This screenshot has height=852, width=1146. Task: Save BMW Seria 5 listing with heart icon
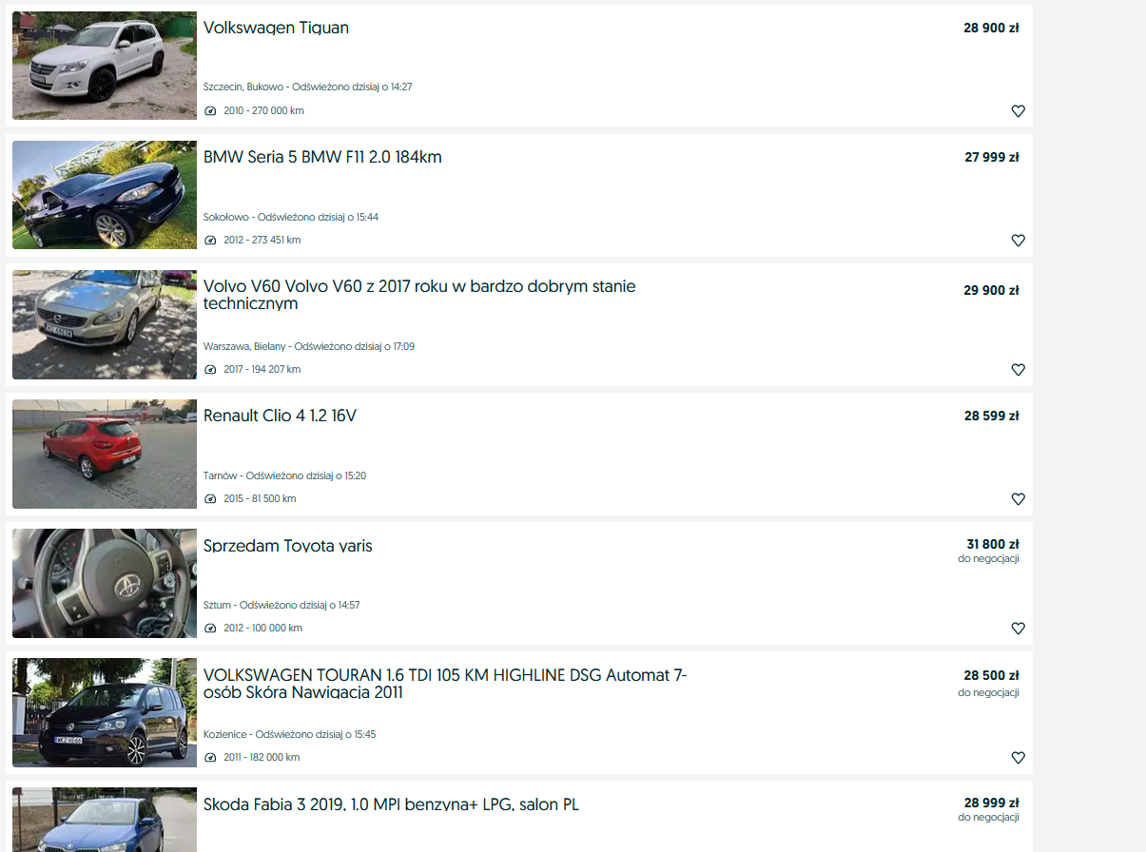pos(1018,241)
